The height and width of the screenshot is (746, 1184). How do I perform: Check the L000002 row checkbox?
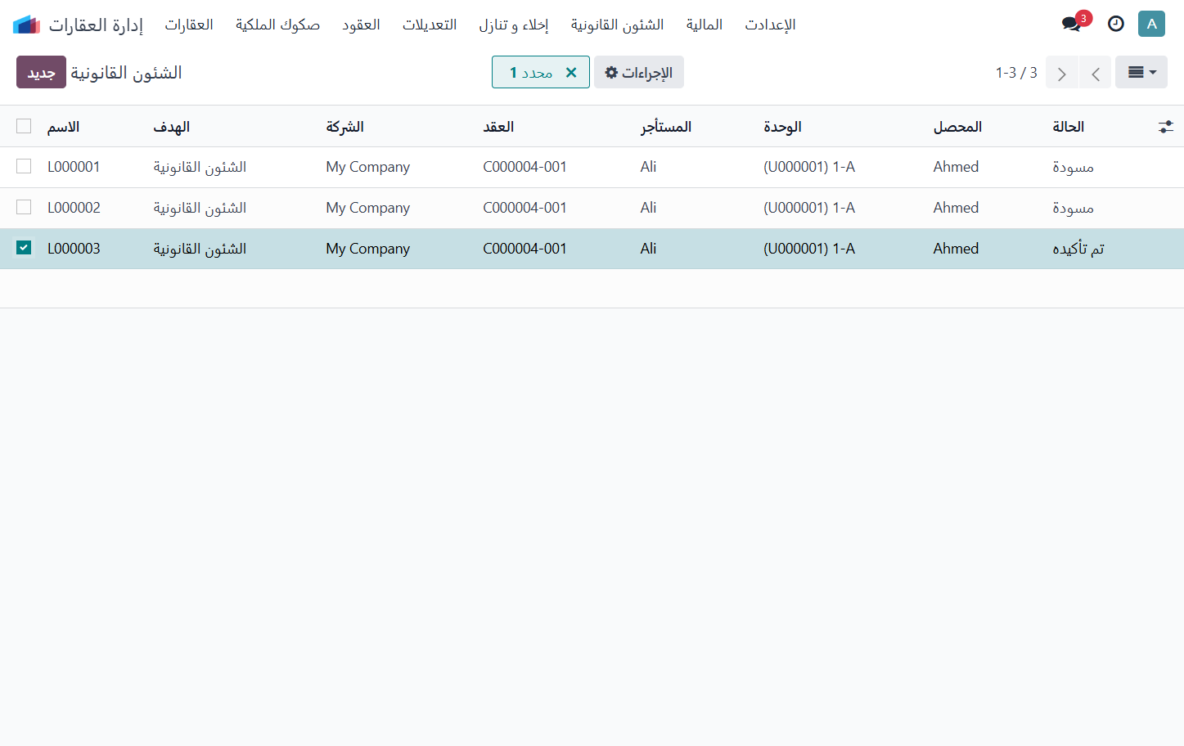pos(24,207)
